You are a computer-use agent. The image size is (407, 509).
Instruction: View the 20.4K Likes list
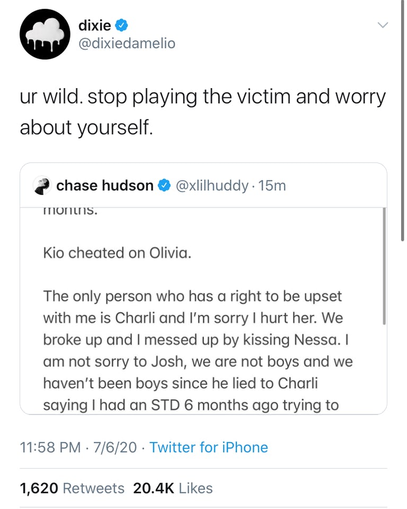click(x=173, y=488)
